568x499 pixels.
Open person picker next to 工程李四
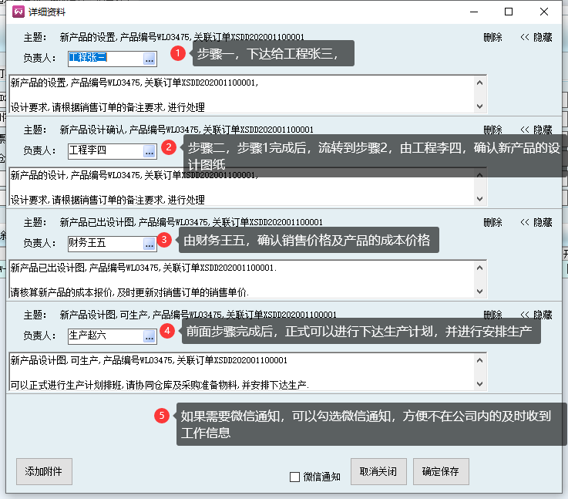coord(150,150)
